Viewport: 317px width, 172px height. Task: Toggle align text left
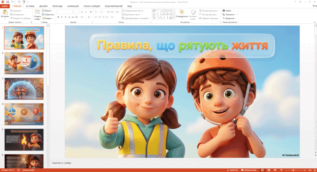coord(96,17)
